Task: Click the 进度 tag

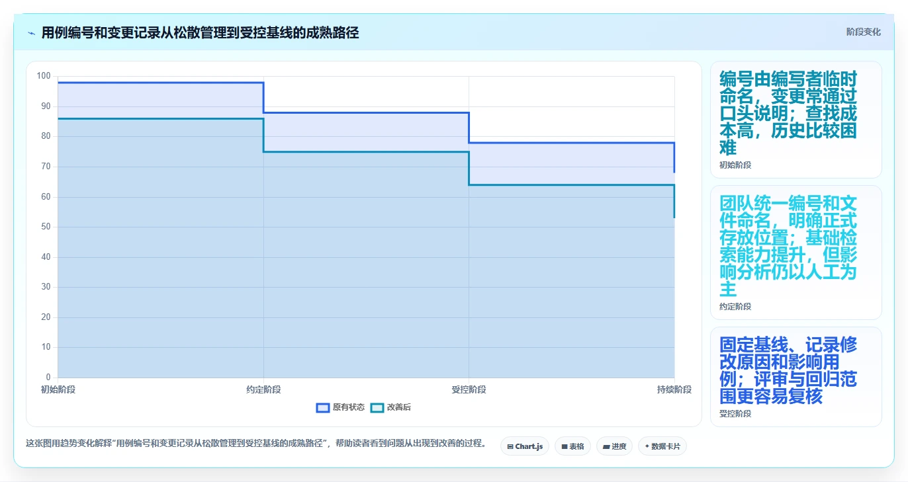Action: tap(614, 446)
